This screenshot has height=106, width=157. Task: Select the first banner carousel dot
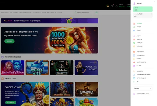point(74,49)
